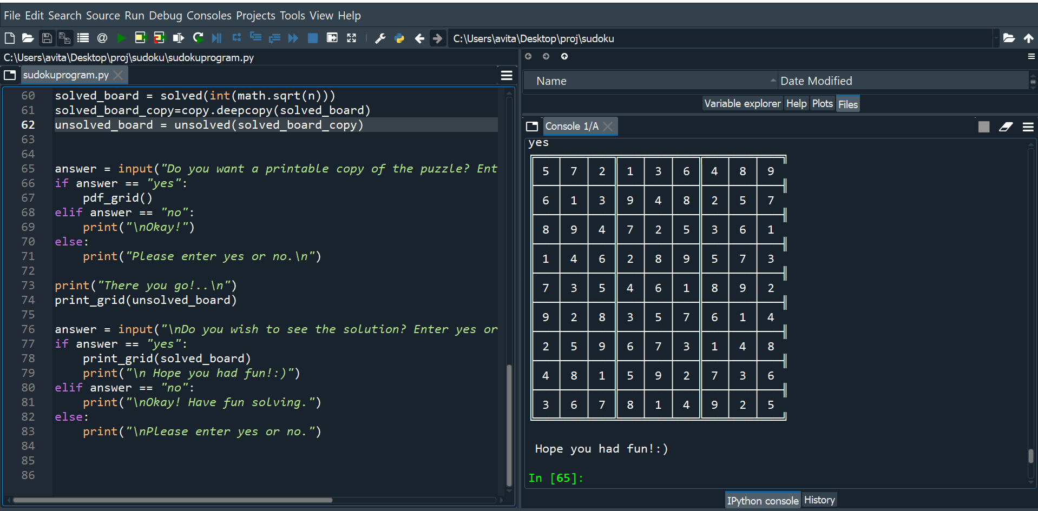Save the current file
The image size is (1038, 511).
tap(47, 38)
